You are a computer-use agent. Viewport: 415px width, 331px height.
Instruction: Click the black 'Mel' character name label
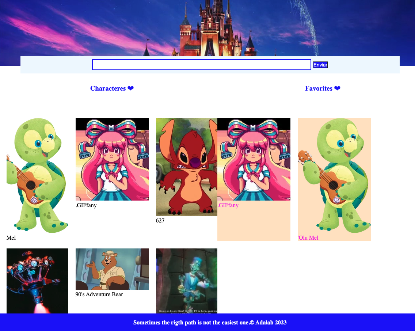click(11, 237)
